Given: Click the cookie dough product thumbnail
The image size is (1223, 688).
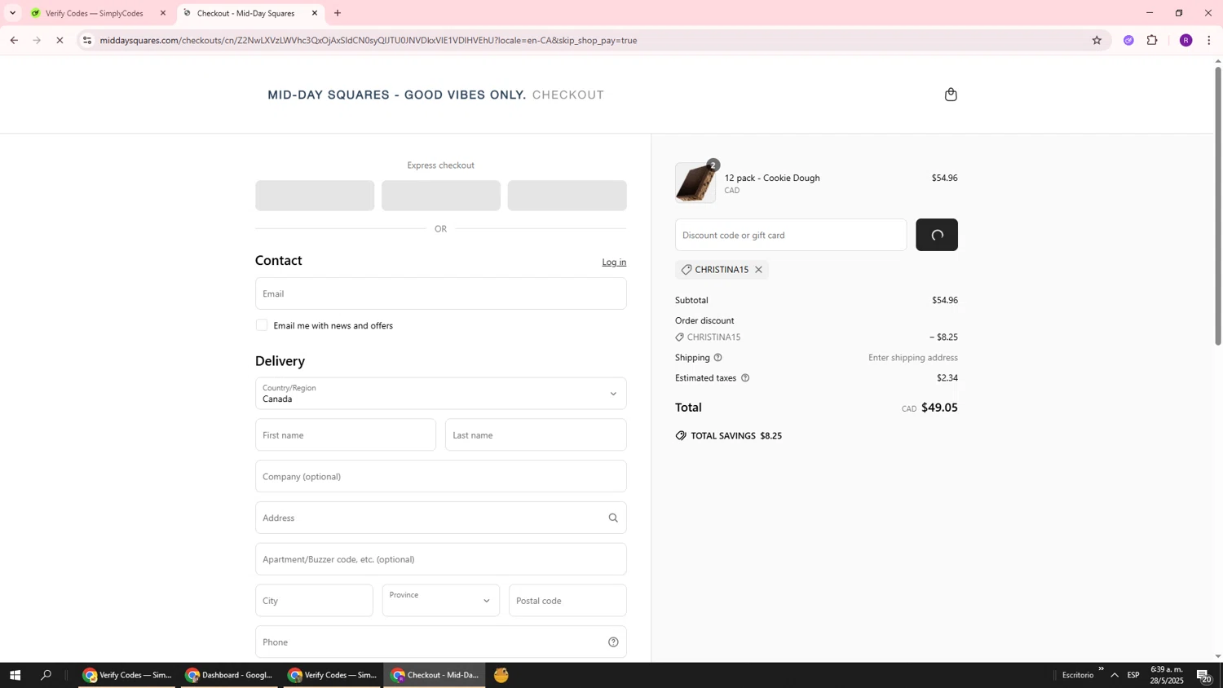Looking at the screenshot, I should (695, 183).
